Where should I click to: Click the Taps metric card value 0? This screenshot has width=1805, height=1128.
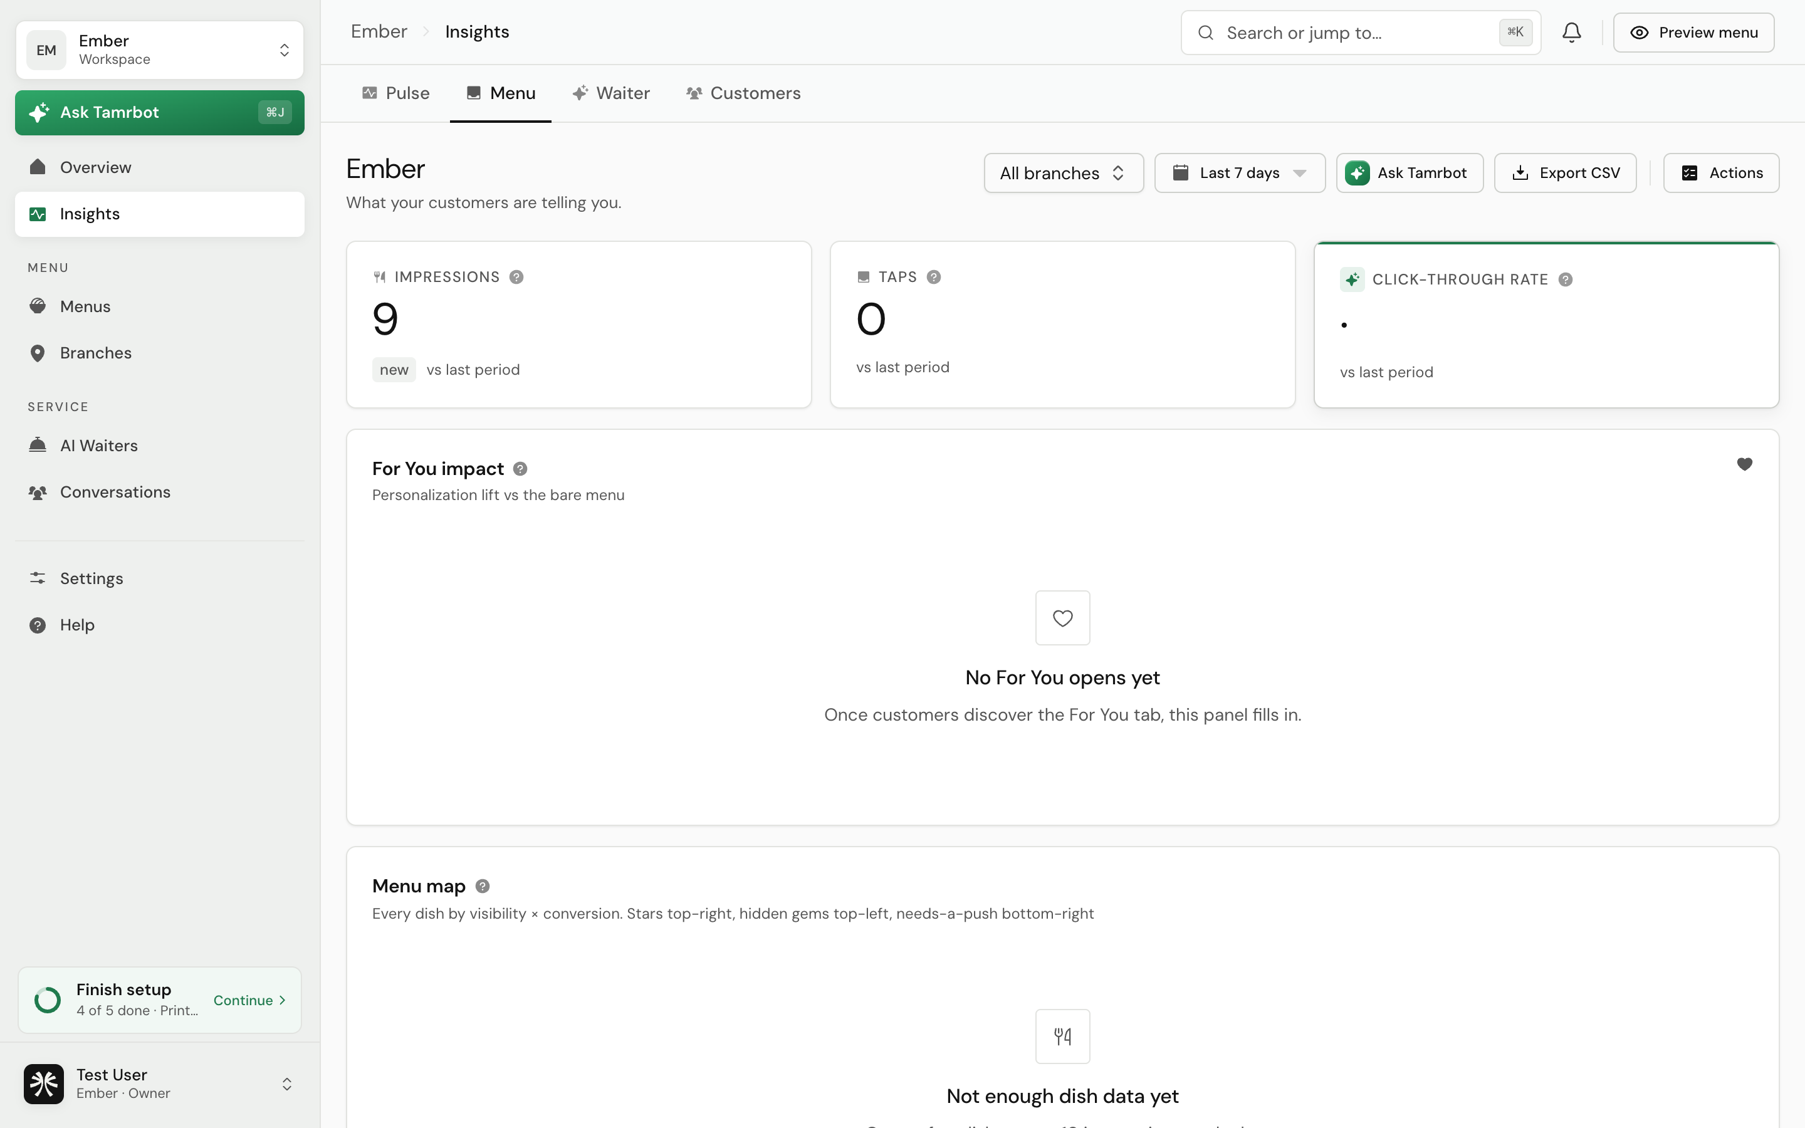pos(871,318)
